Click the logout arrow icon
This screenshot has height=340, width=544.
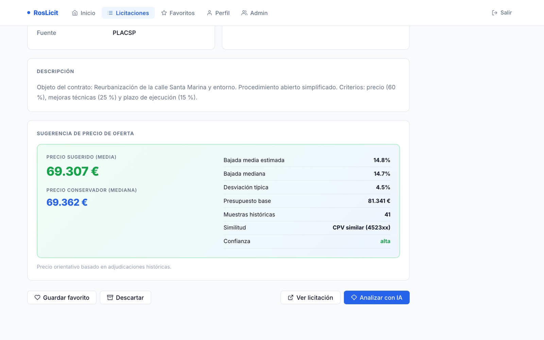tap(495, 13)
